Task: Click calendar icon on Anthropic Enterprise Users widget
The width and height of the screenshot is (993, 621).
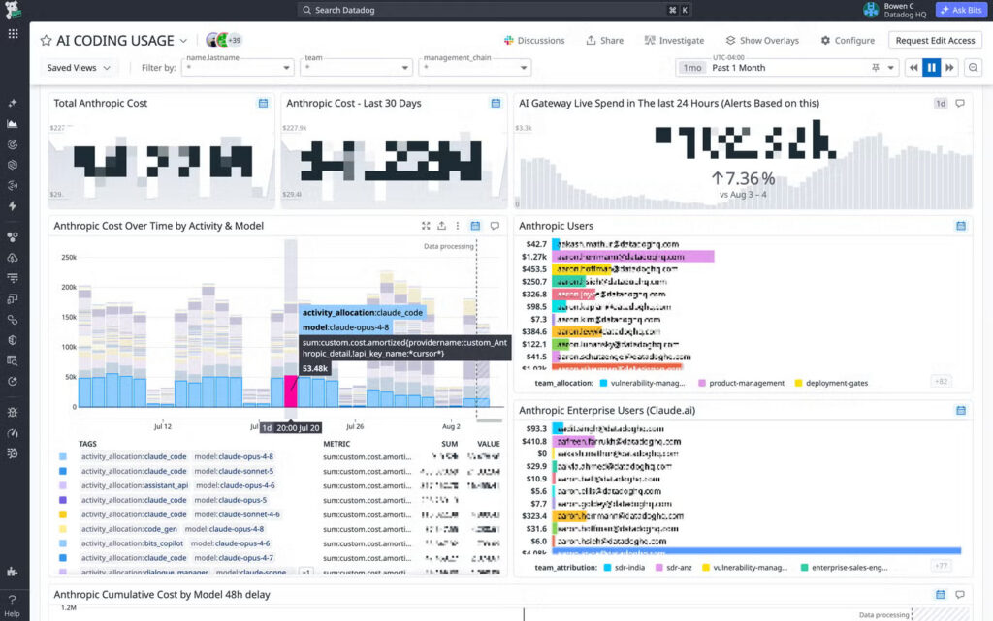Action: (961, 411)
